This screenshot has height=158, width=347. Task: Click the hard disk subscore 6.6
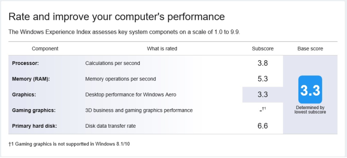(x=263, y=126)
